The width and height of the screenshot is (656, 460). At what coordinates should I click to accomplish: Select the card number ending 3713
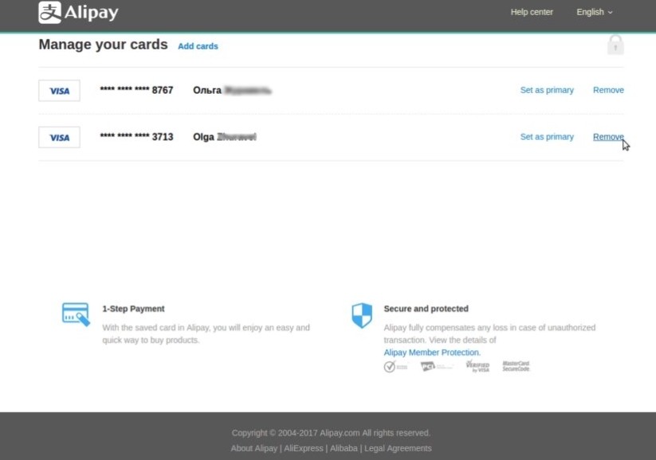136,137
